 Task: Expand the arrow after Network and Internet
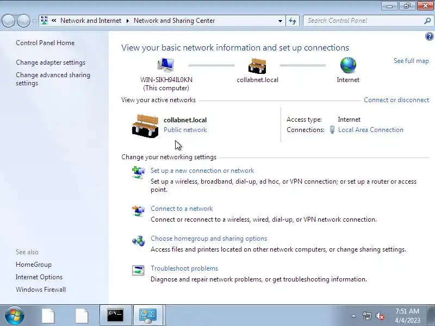coord(128,21)
